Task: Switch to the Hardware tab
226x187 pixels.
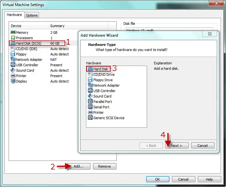Action: 14,15
